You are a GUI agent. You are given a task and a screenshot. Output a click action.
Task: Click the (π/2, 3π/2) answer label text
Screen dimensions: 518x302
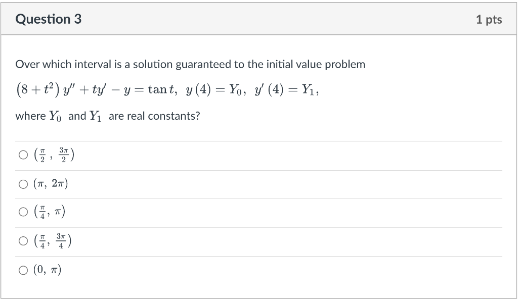(x=54, y=155)
